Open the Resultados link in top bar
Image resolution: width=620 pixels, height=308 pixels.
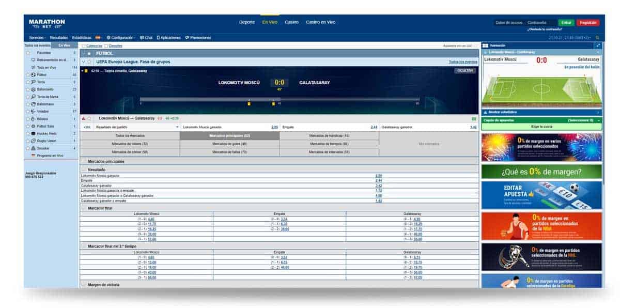pos(59,38)
